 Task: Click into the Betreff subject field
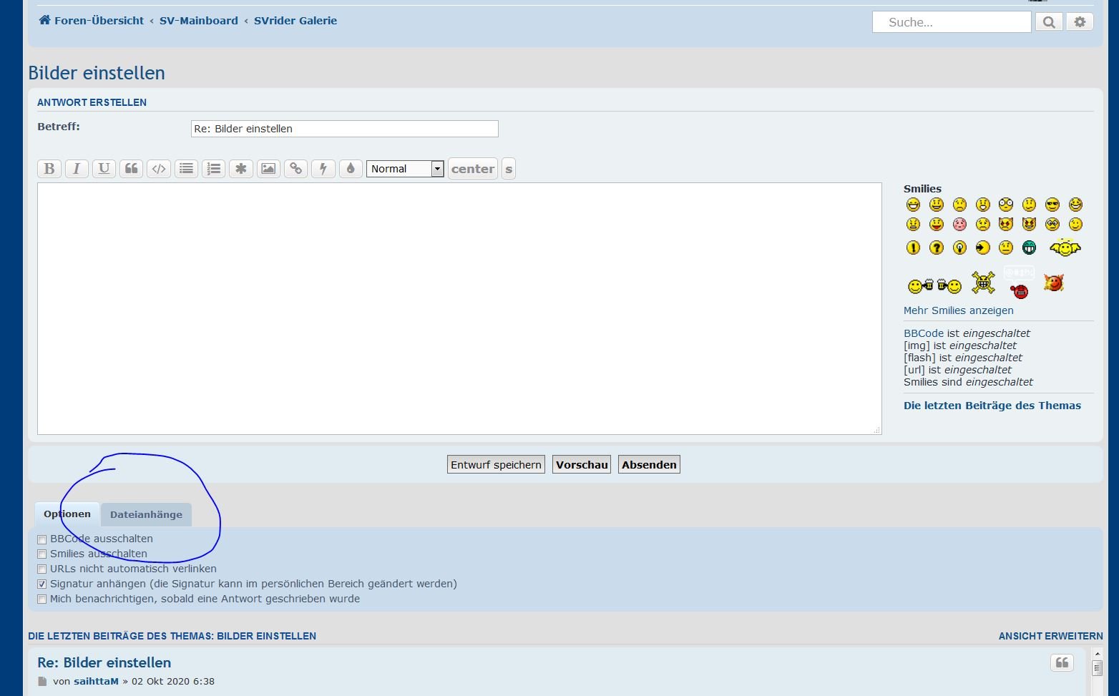[x=344, y=129]
